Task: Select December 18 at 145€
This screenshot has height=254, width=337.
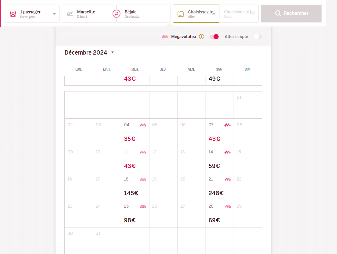Action: tap(135, 187)
